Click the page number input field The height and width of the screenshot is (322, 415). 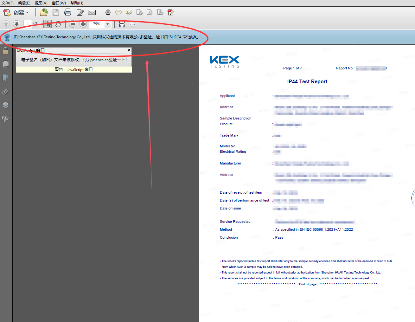[x=27, y=24]
